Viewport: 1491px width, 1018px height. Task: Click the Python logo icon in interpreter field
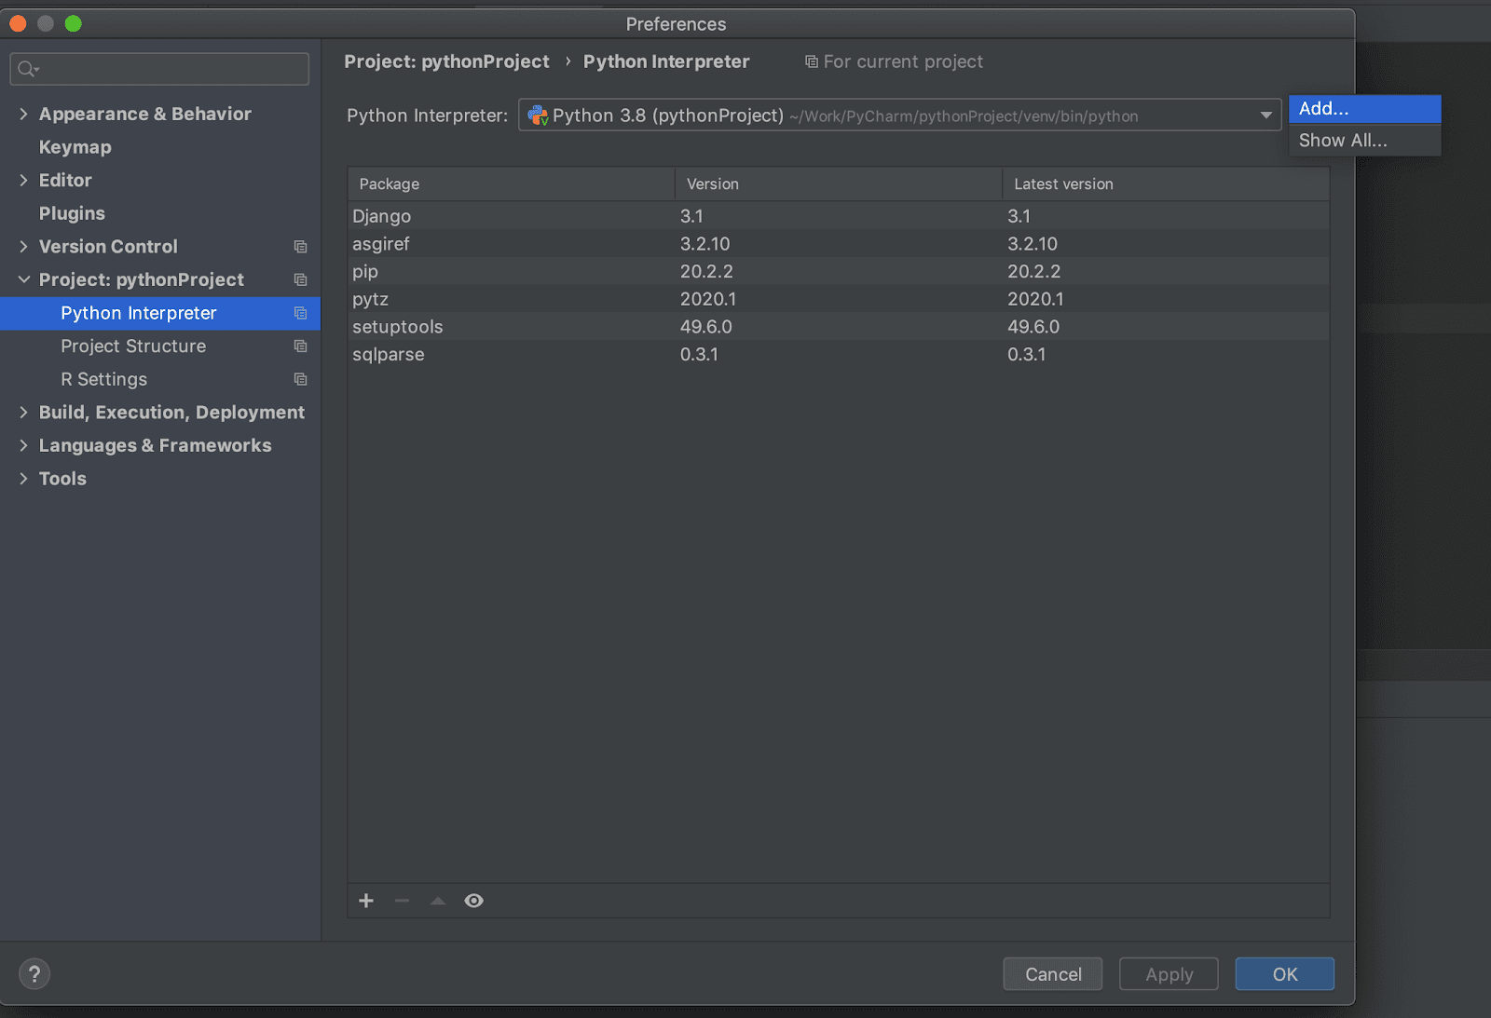coord(538,115)
